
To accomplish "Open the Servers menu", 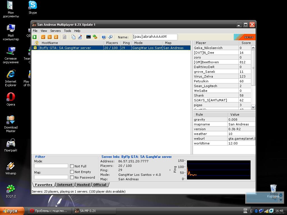I will tap(55, 31).
